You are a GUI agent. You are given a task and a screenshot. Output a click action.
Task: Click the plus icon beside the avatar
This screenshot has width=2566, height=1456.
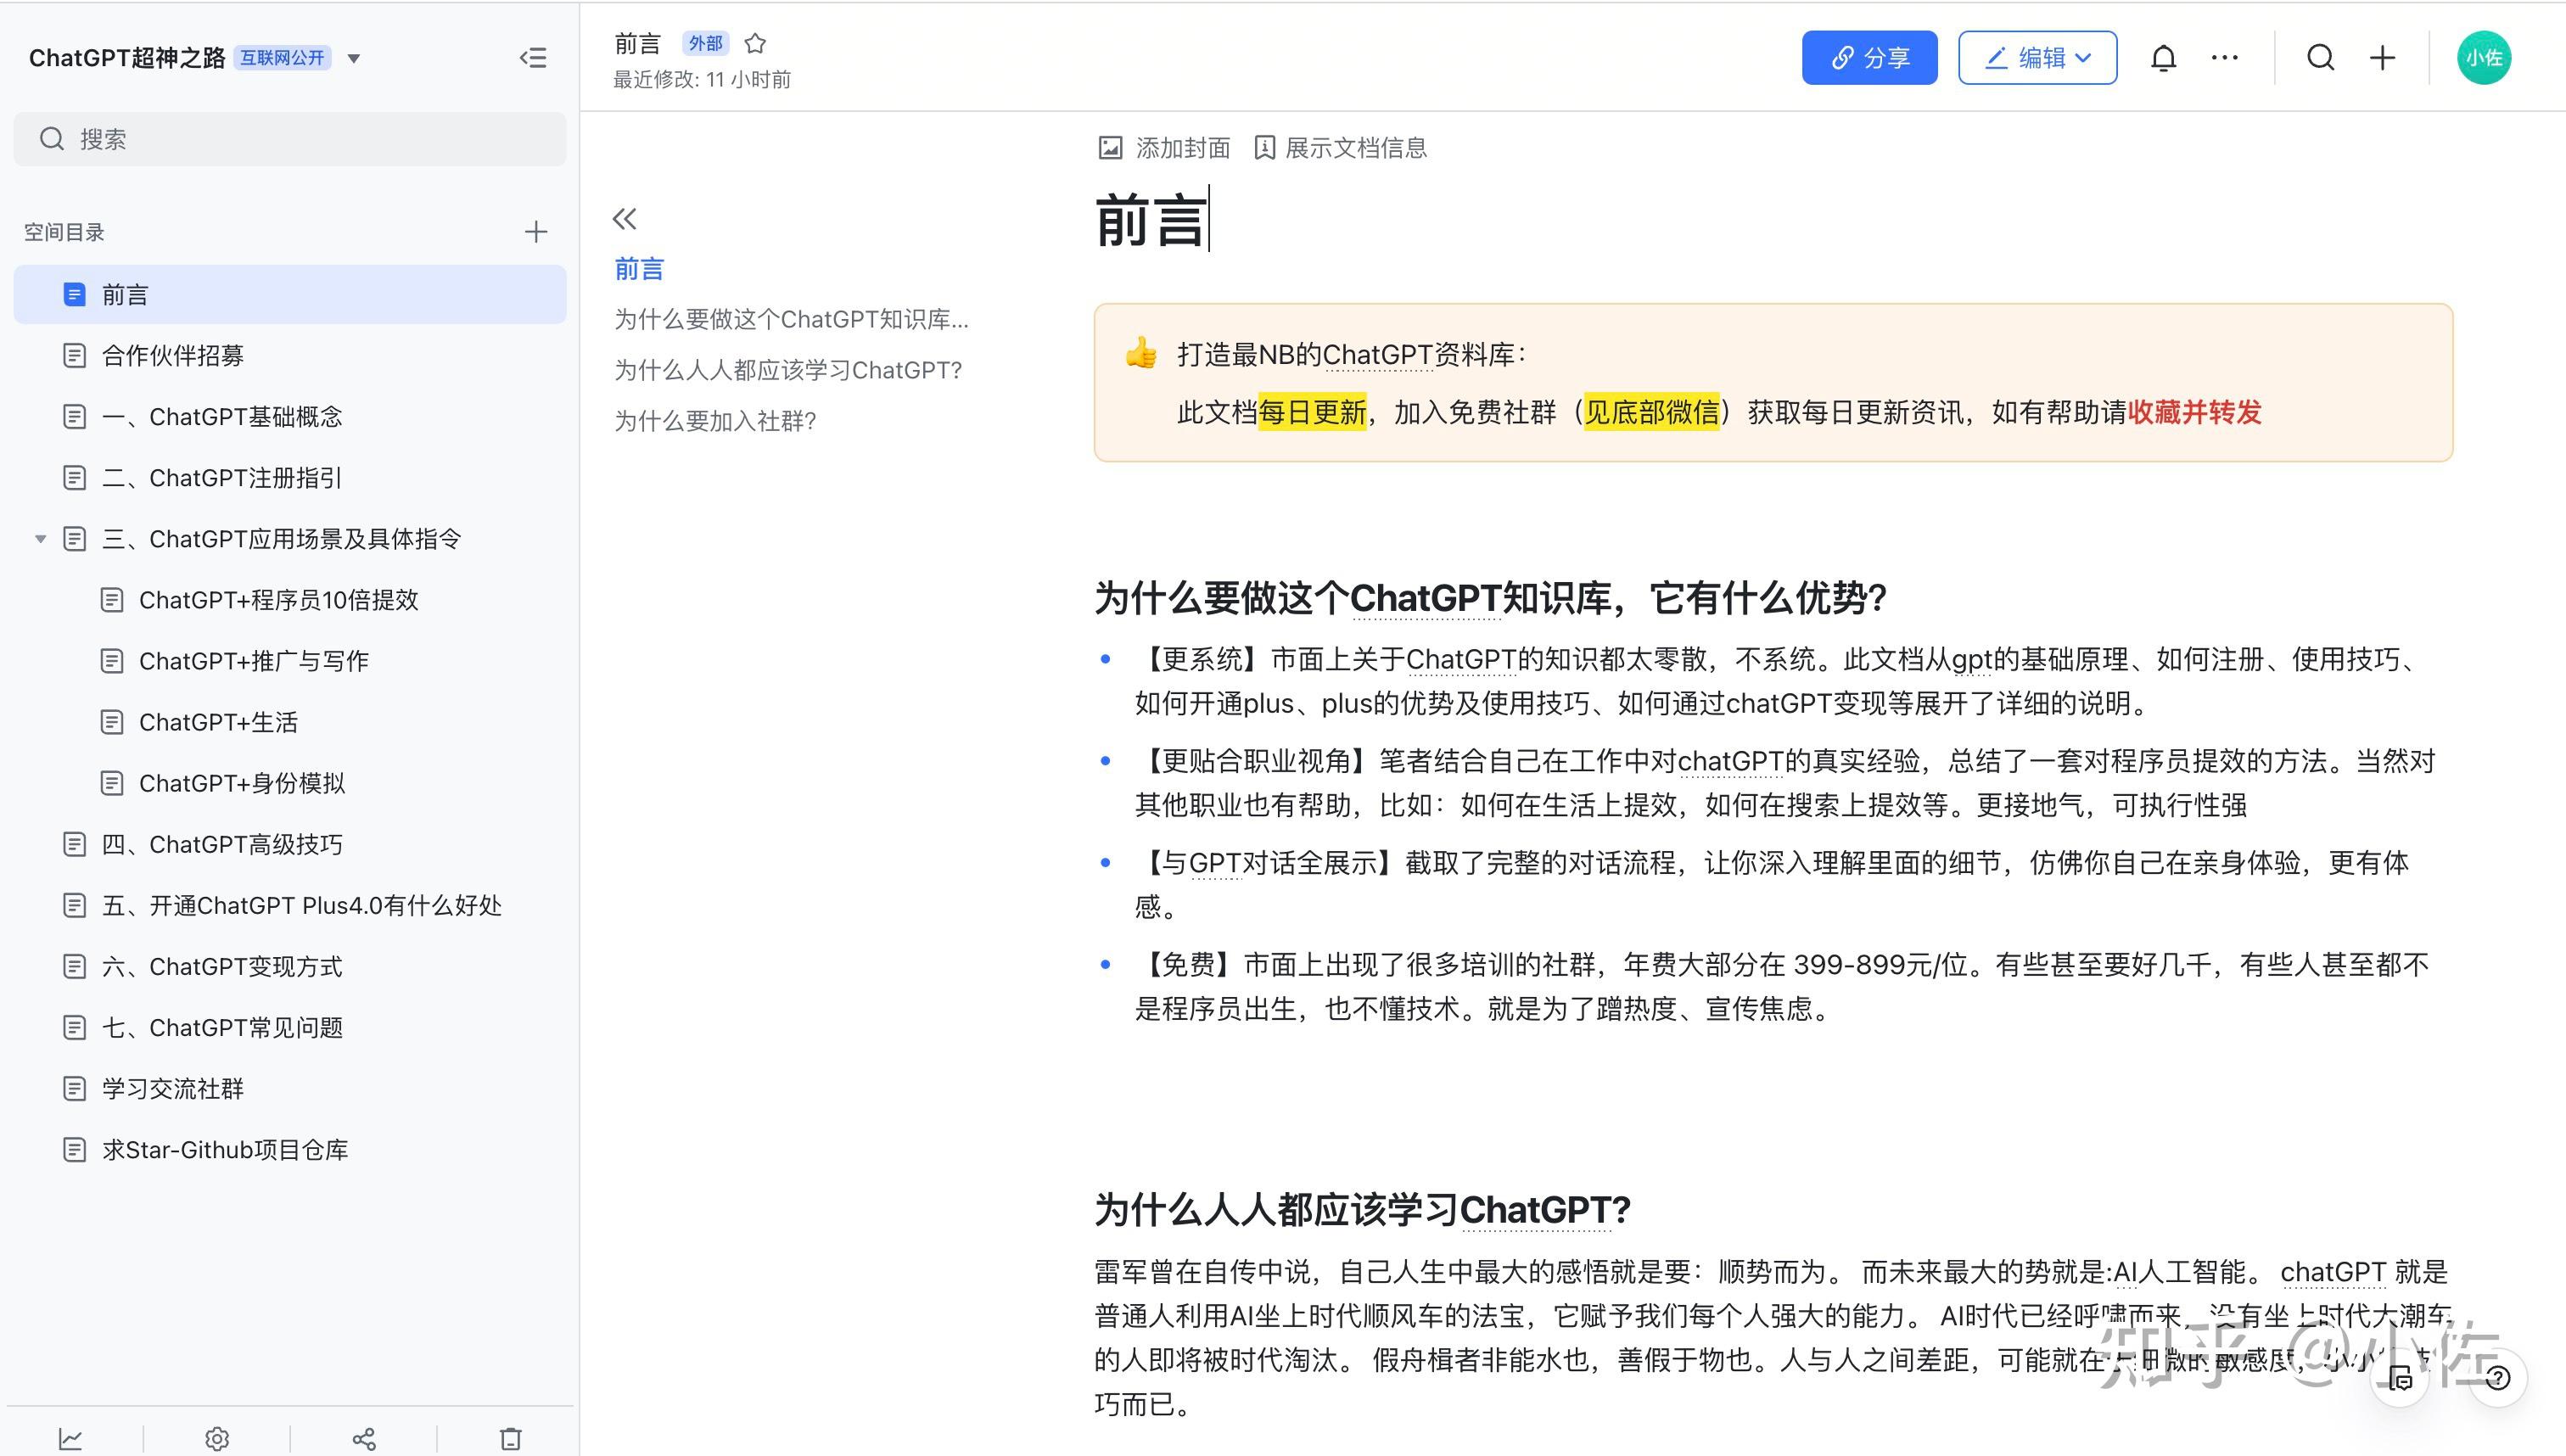tap(2382, 58)
